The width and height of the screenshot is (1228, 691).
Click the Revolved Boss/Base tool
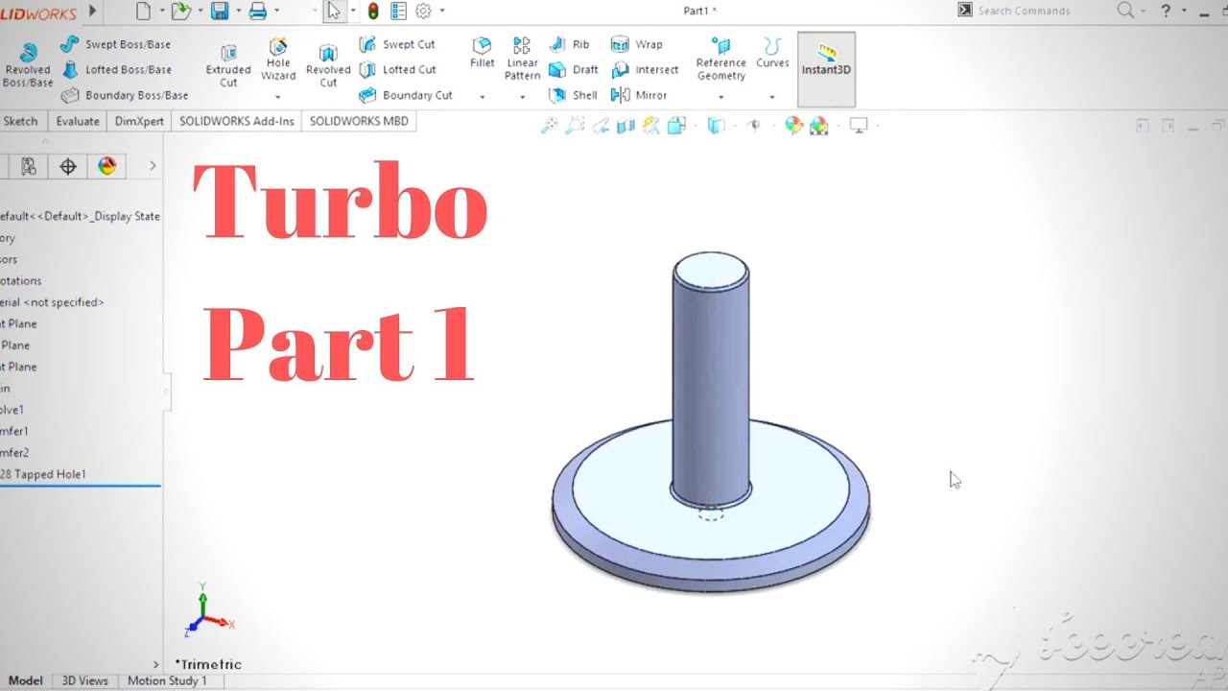pyautogui.click(x=28, y=65)
